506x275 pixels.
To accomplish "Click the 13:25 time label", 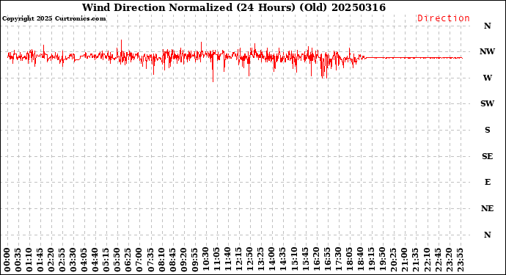I will point(261,260).
